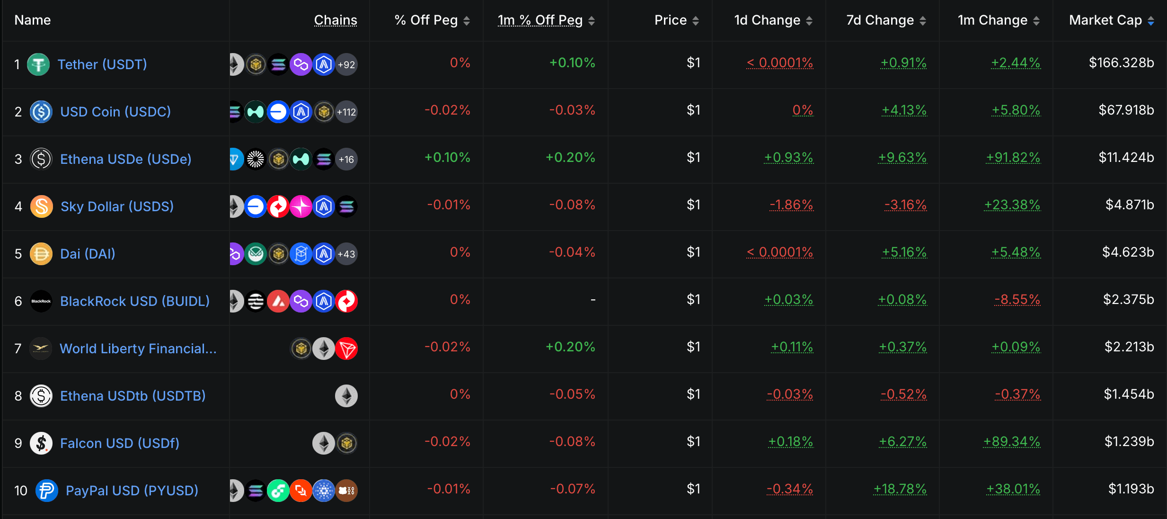1167x519 pixels.
Task: Click the Cardano chain icon for PayPal USD
Action: tap(324, 491)
